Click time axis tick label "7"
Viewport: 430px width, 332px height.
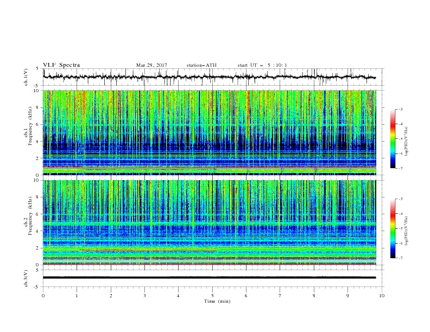280,296
